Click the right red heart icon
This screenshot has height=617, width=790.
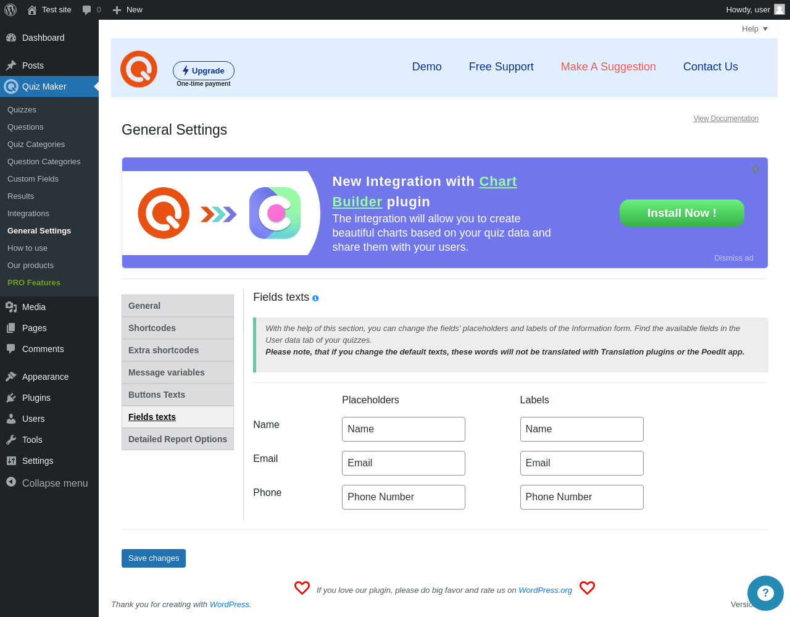[x=587, y=588]
